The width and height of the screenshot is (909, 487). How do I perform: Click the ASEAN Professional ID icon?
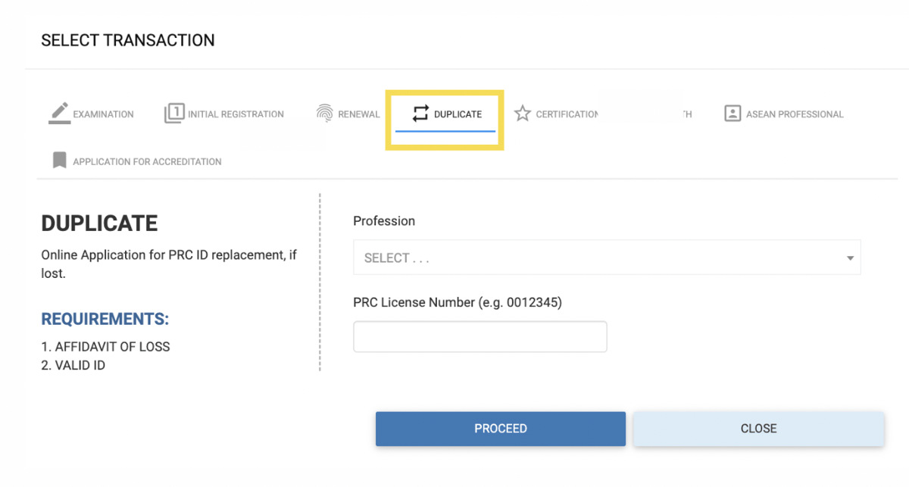pos(732,113)
